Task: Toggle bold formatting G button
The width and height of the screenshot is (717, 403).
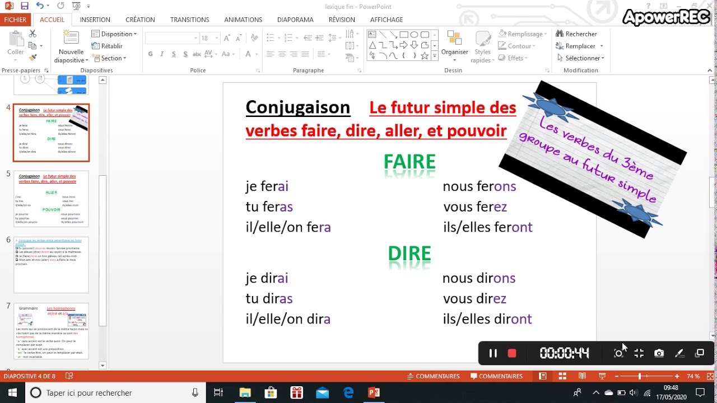Action: coord(150,54)
